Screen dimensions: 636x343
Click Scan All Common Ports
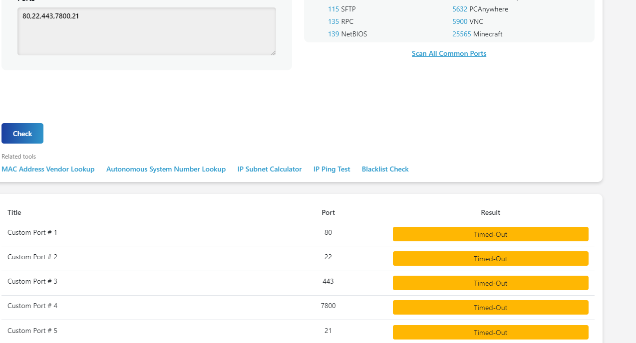(448, 53)
